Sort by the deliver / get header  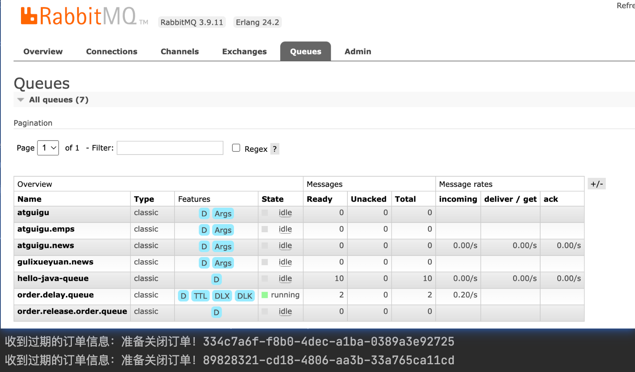pyautogui.click(x=510, y=199)
